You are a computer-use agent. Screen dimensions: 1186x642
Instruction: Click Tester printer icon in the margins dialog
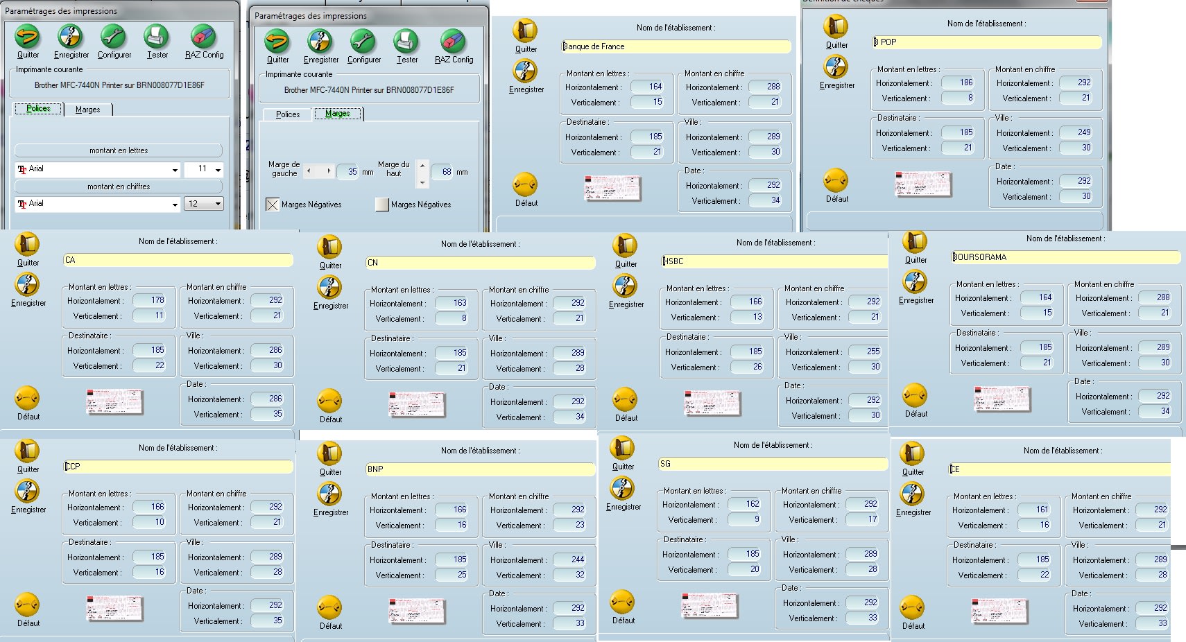[x=406, y=42]
